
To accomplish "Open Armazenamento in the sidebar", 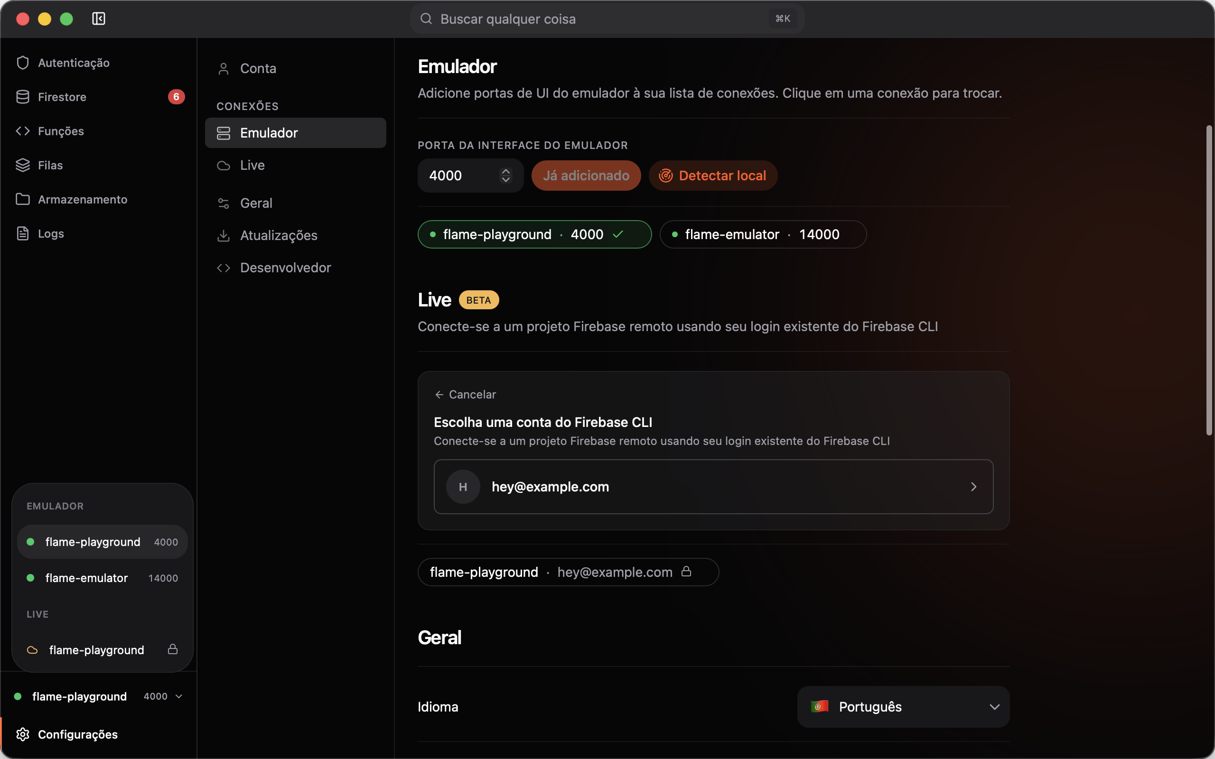I will point(98,199).
